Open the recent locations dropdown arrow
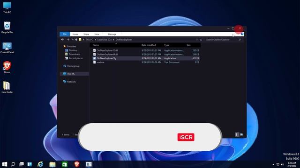This screenshot has width=300, height=168. [x=72, y=40]
